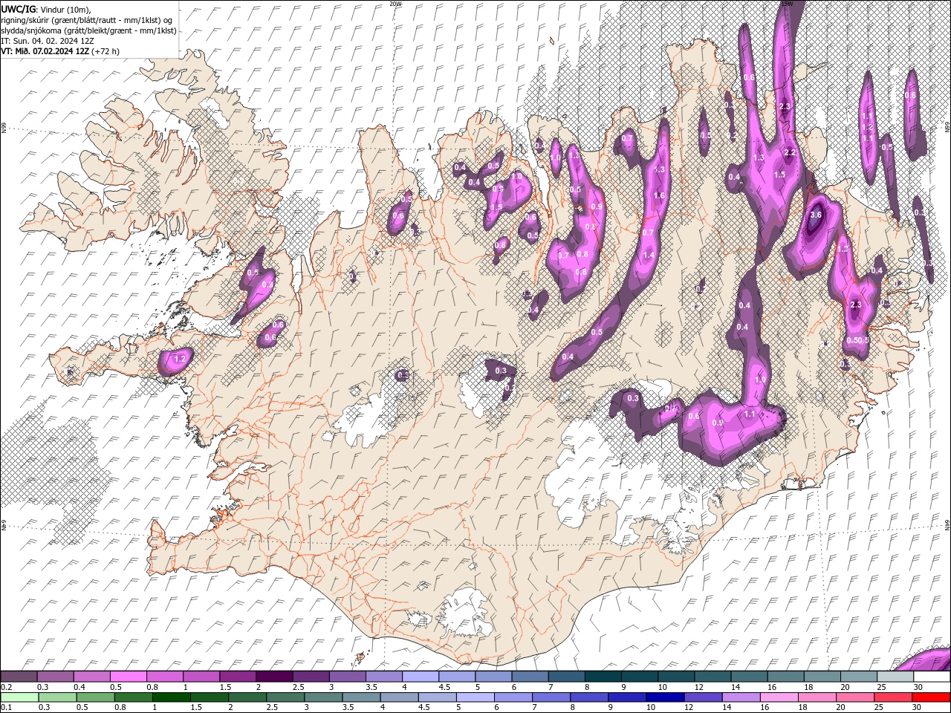Click the snow legend swatch between 4 and 4.5
951x713 pixels.
tap(421, 677)
